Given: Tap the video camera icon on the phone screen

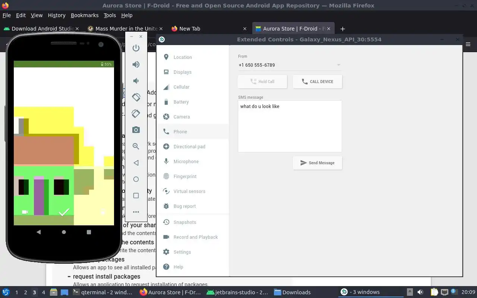Looking at the screenshot, I should click(x=25, y=212).
